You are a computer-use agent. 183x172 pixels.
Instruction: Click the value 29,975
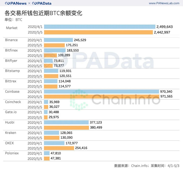[54, 117]
